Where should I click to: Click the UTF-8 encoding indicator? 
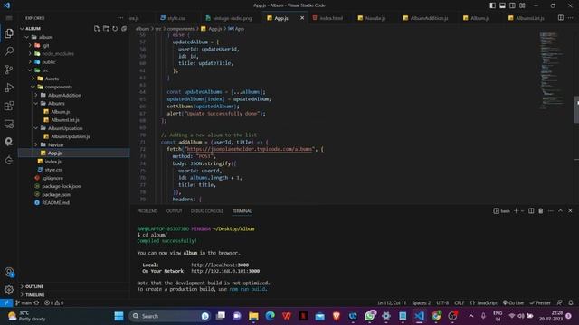click(x=442, y=303)
